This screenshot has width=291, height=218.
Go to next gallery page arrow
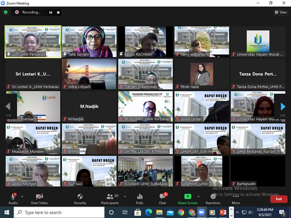point(283,106)
